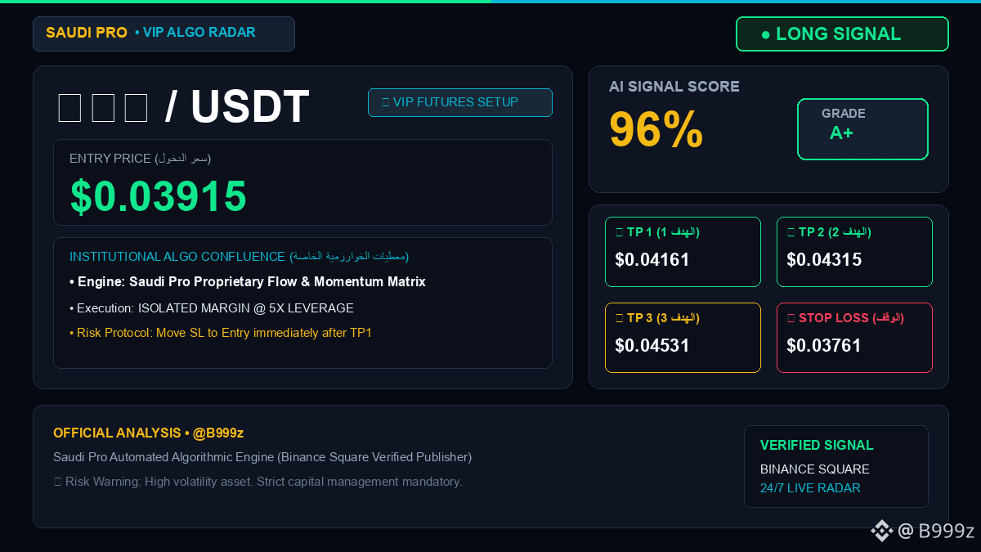Click the Binance logo icon by B999z
The height and width of the screenshot is (552, 981).
(881, 531)
